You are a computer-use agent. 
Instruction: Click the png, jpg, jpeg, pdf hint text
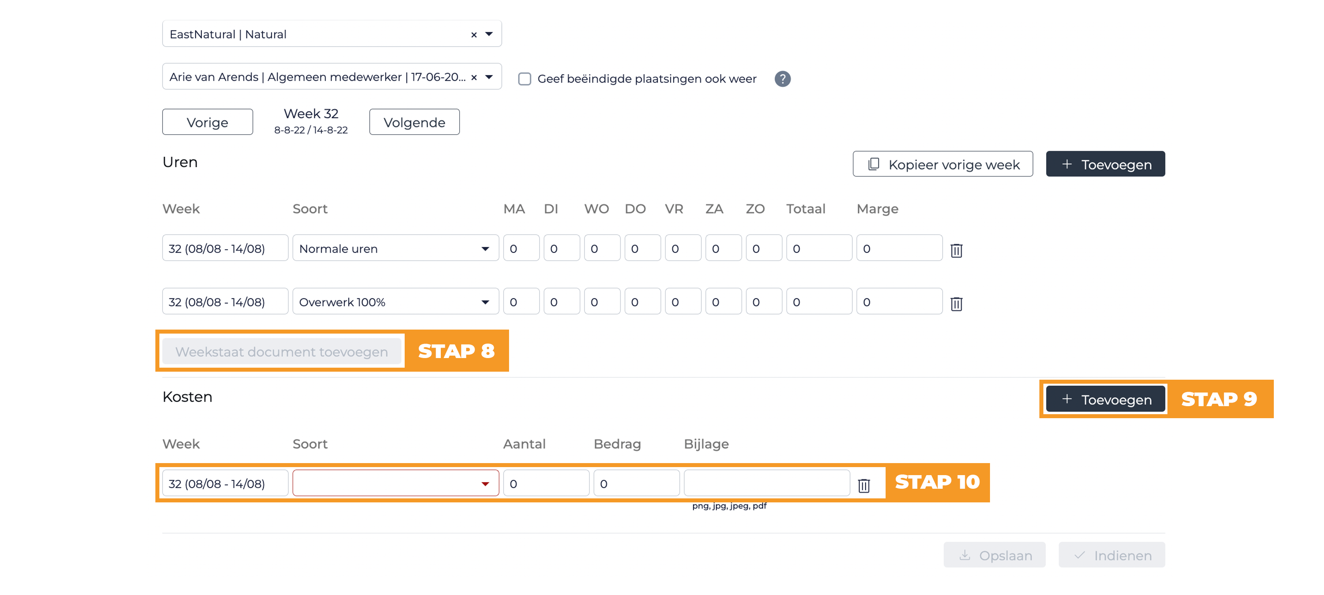tap(729, 506)
